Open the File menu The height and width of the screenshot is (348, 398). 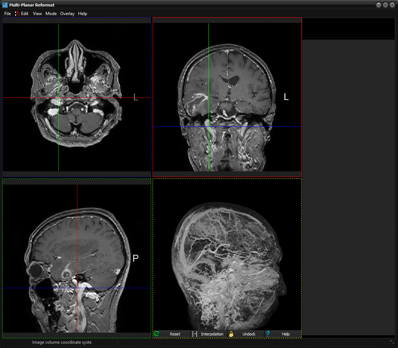click(8, 14)
